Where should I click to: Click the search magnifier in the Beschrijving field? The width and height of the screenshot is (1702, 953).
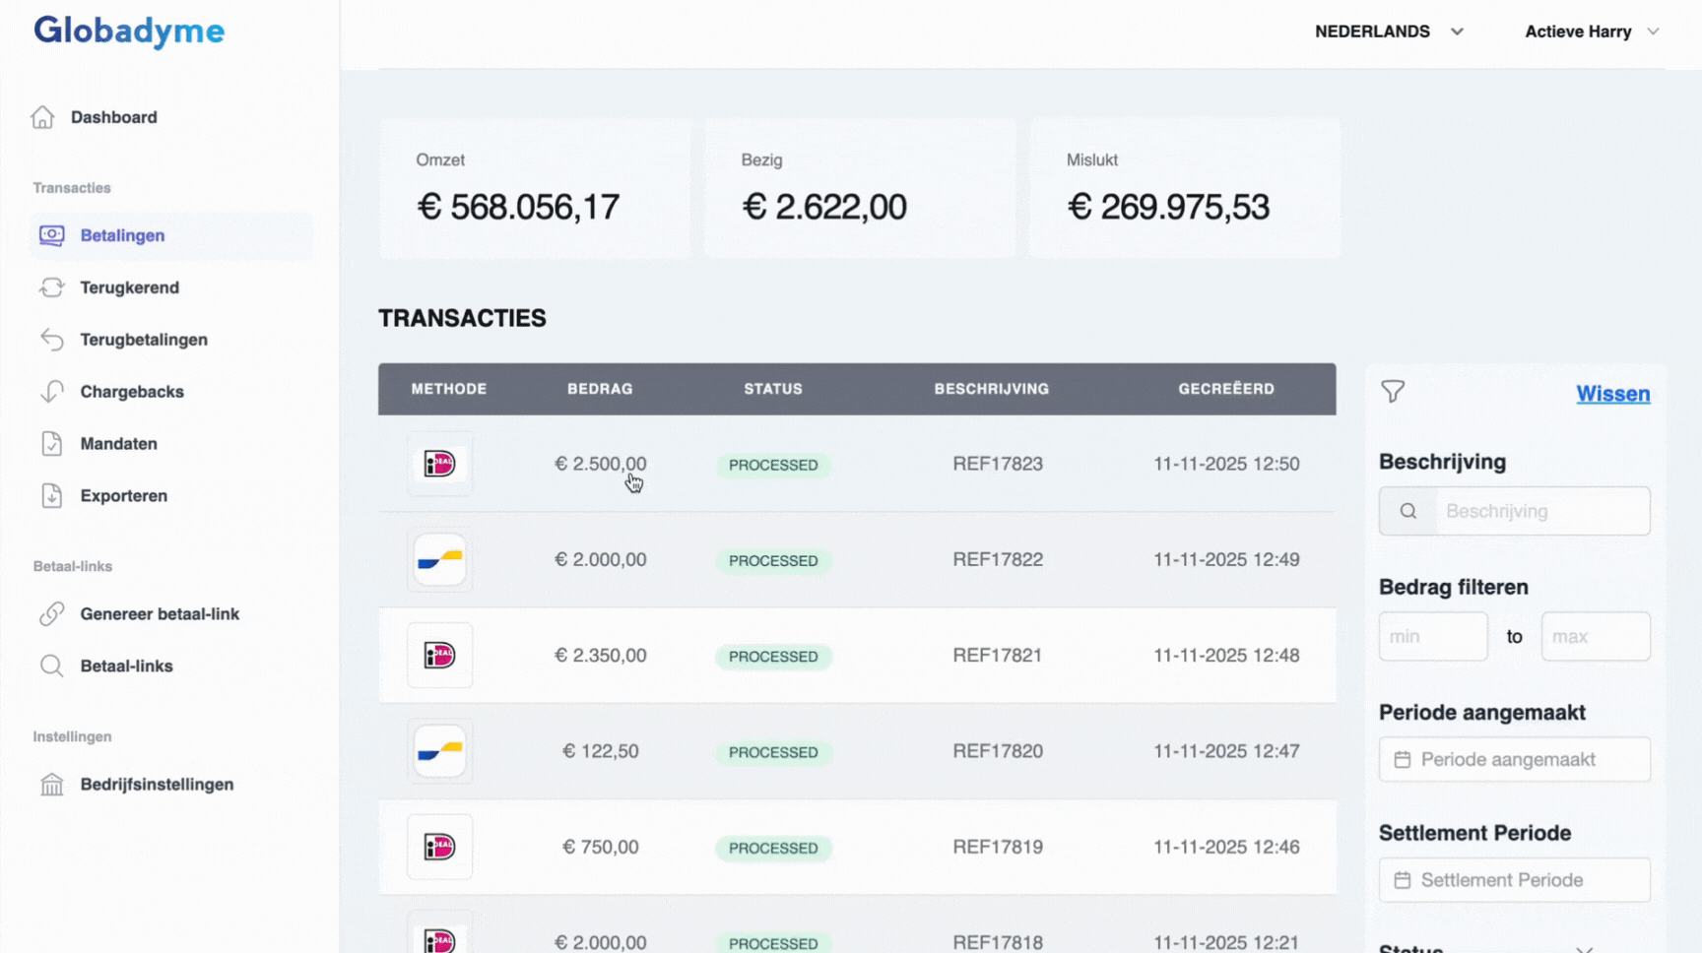pos(1407,511)
